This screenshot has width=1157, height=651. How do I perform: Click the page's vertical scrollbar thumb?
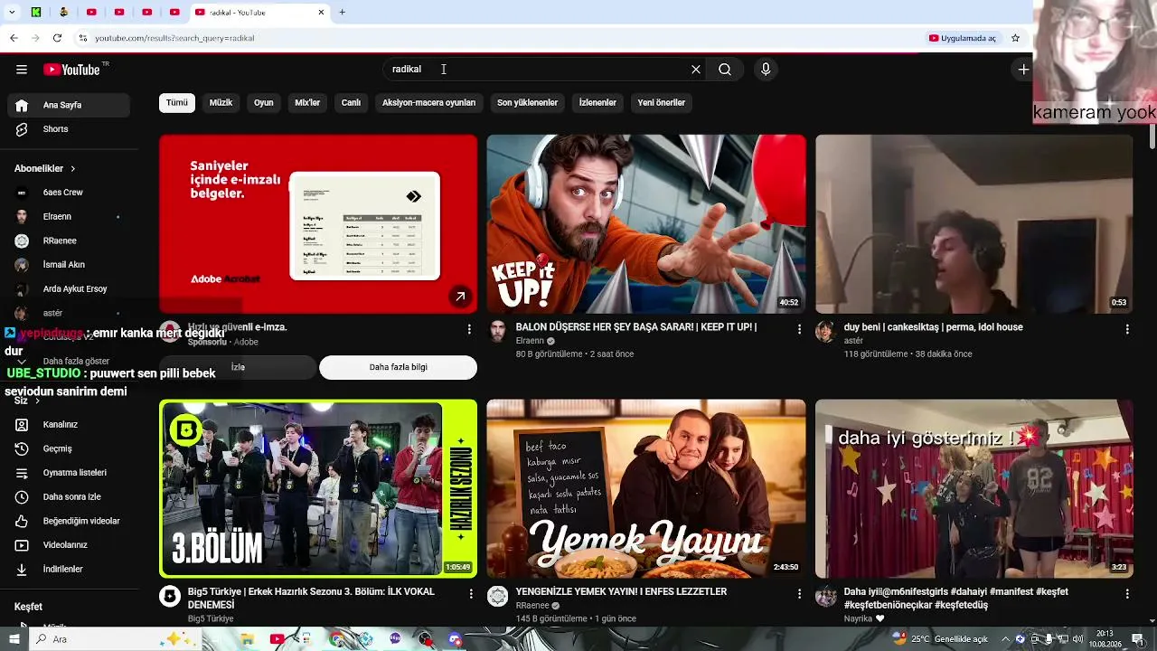1152,136
